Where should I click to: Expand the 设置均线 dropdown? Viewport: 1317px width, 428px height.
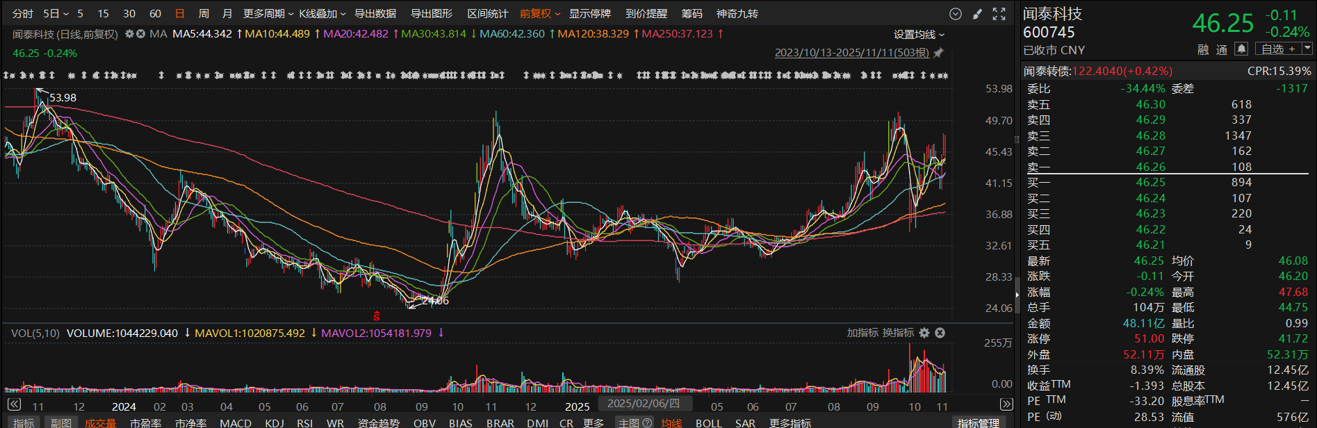(919, 34)
